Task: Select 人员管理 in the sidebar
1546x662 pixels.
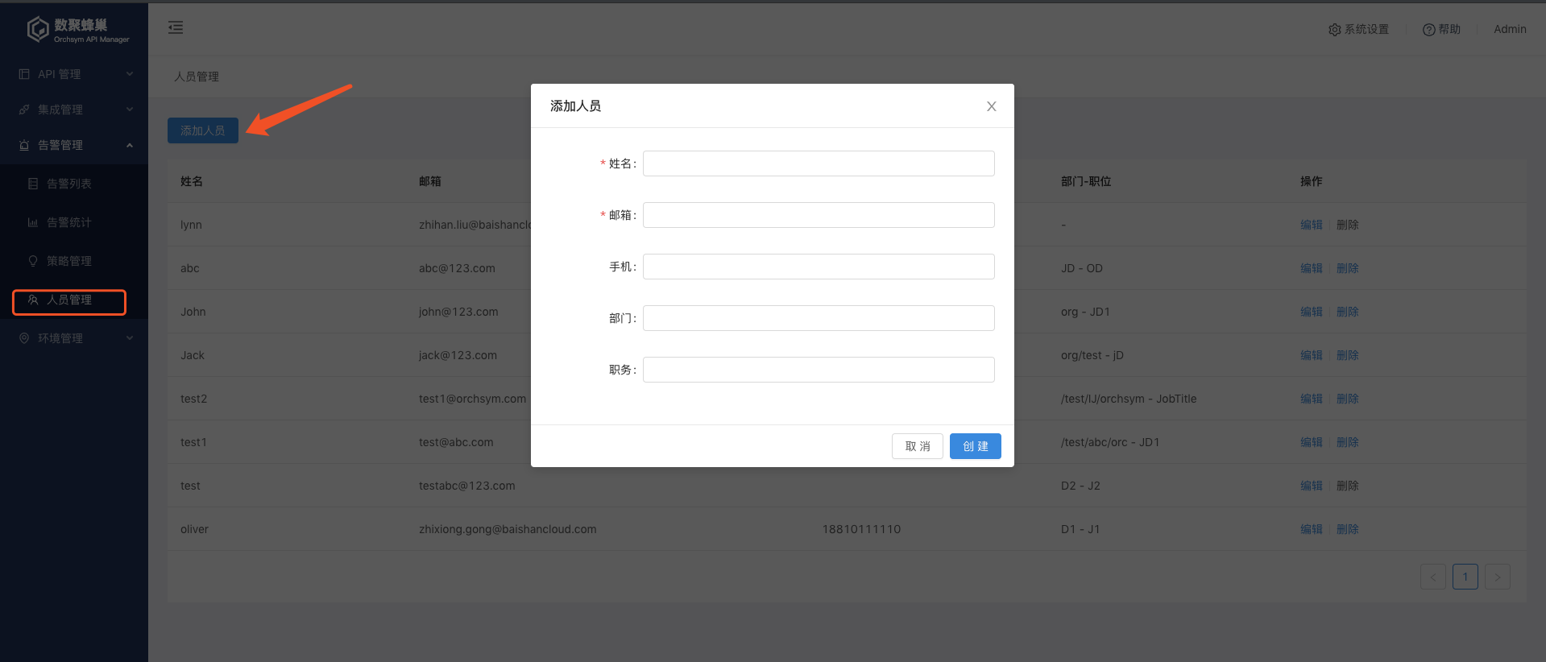Action: coord(68,300)
